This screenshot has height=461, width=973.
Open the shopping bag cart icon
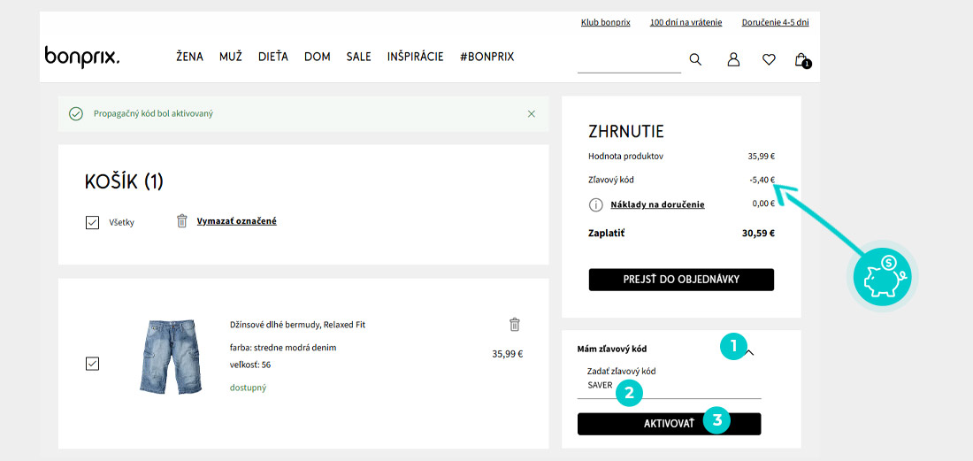coord(801,60)
